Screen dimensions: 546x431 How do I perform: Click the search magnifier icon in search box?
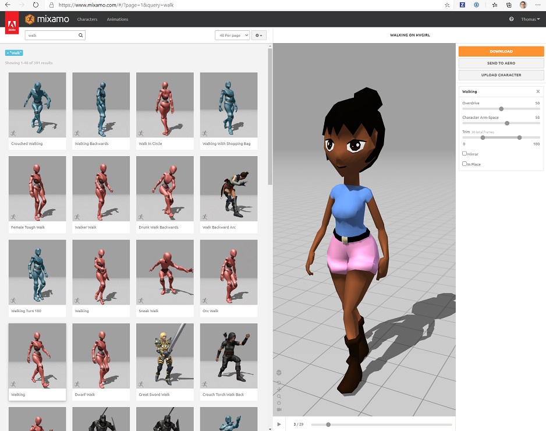tap(81, 36)
